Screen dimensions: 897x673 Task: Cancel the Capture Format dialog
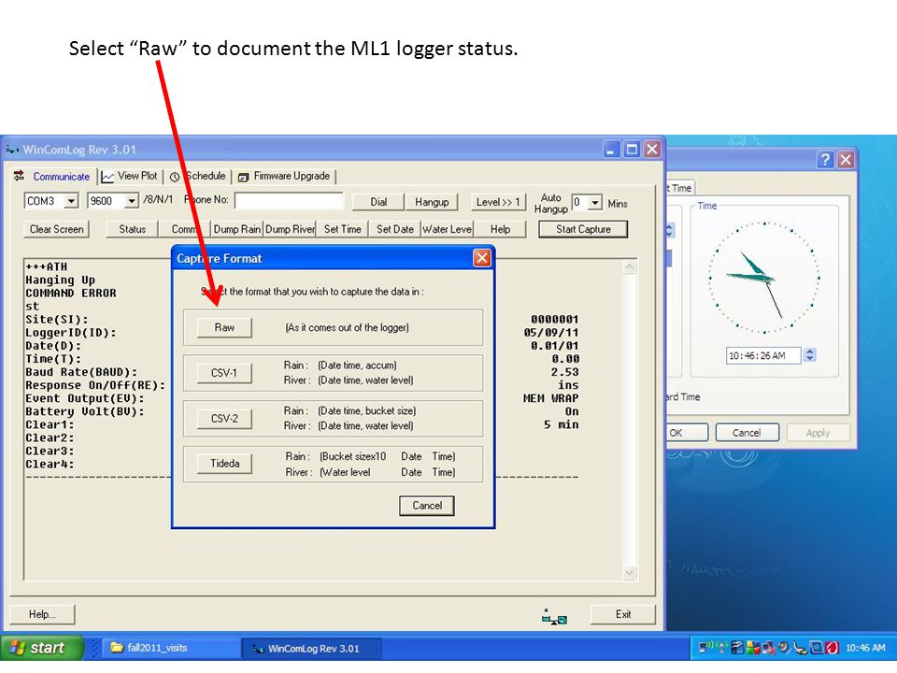tap(427, 506)
